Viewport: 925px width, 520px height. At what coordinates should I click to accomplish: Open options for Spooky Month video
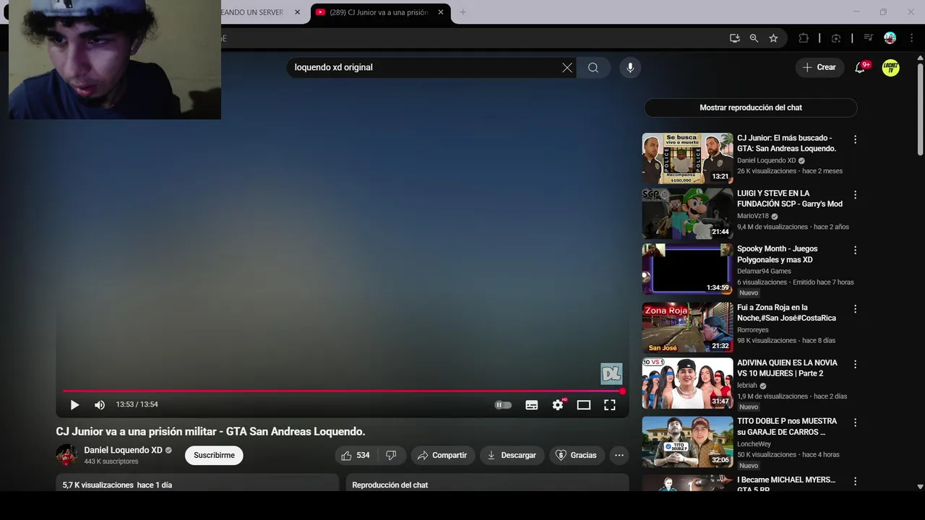856,251
